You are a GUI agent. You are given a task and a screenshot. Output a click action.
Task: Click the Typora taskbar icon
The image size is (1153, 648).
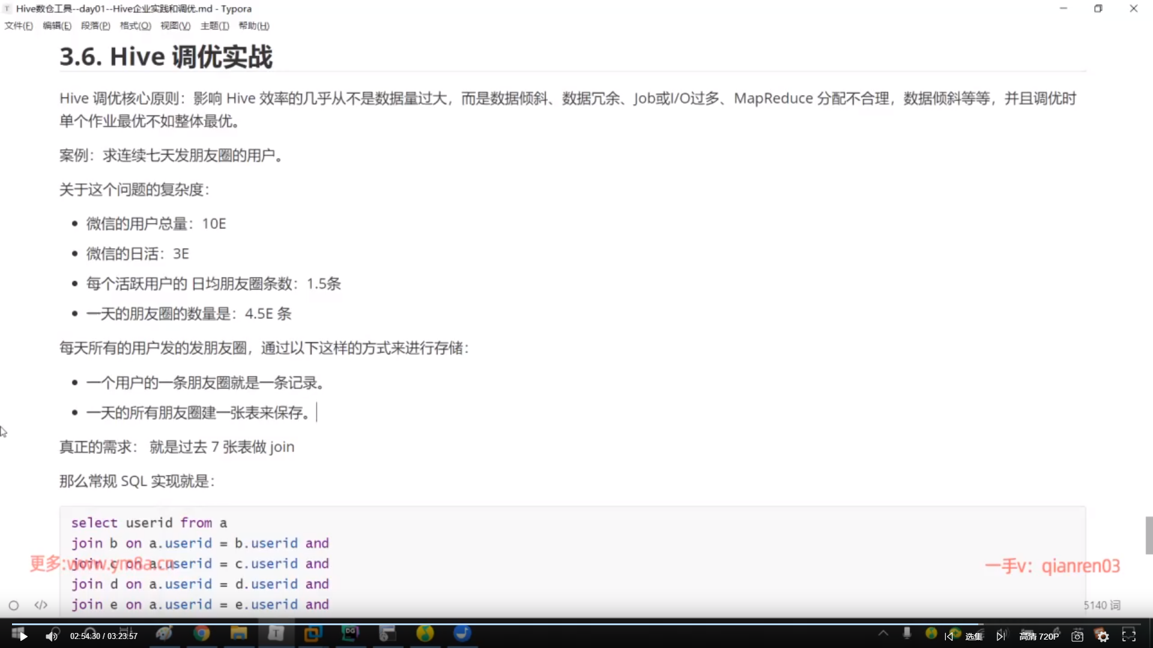point(276,634)
